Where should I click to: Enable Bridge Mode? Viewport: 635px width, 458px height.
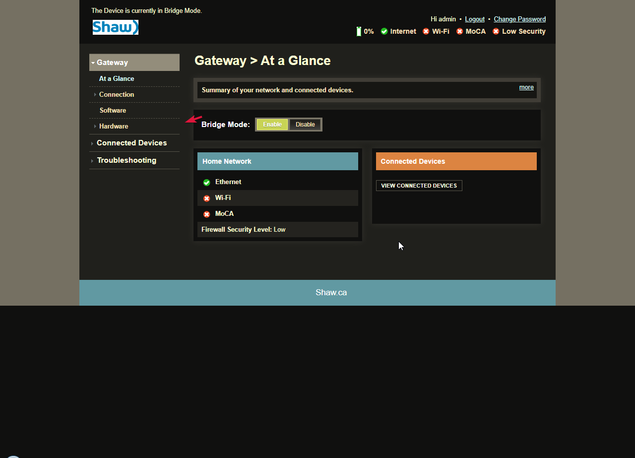(272, 125)
